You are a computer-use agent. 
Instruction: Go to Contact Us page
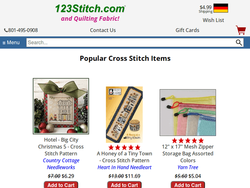point(103,30)
